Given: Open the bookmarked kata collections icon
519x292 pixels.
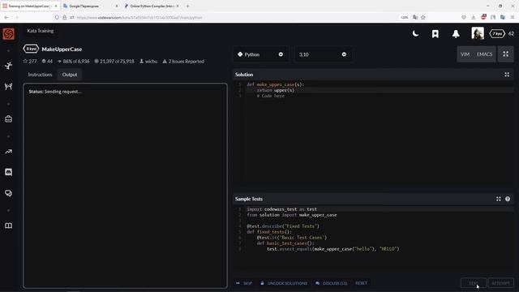Looking at the screenshot, I should point(435,34).
